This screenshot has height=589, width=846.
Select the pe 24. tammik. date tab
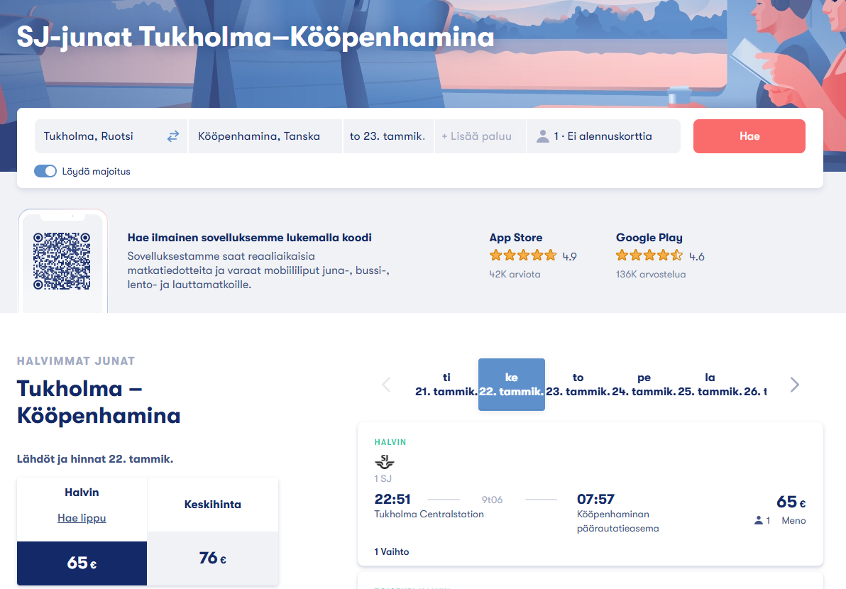pyautogui.click(x=644, y=385)
